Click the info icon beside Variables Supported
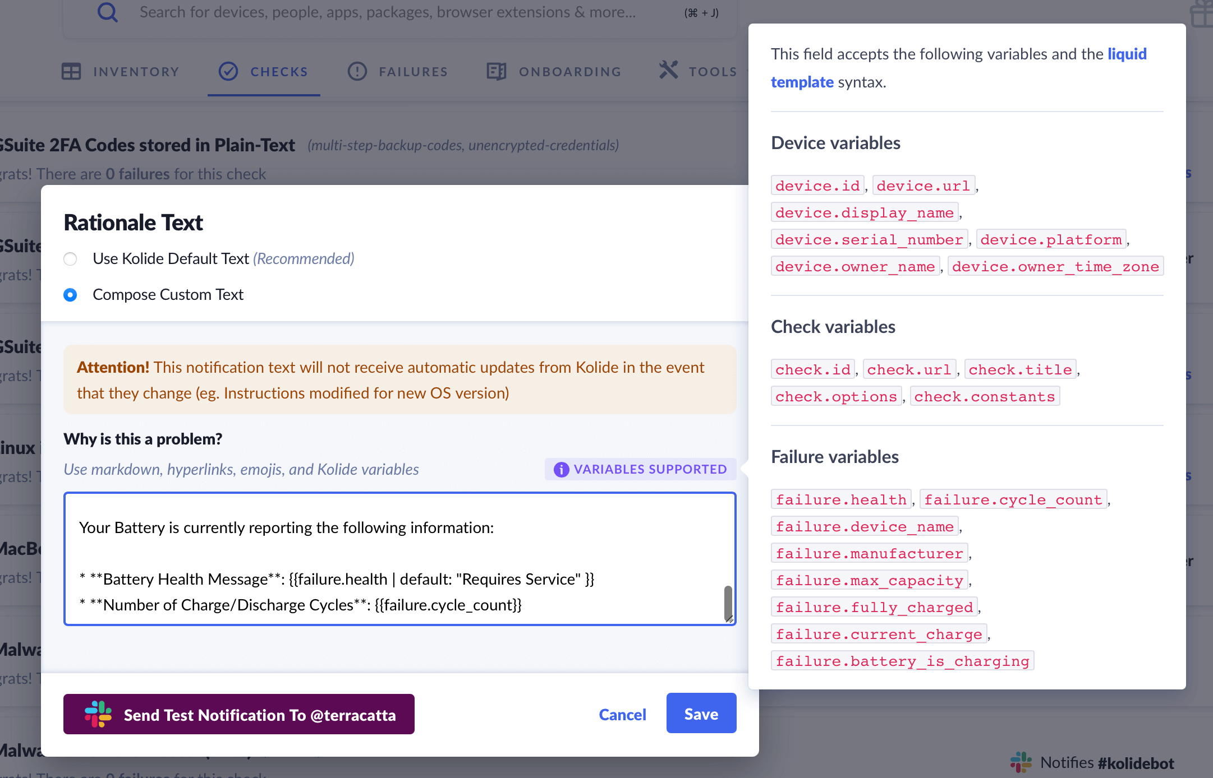The width and height of the screenshot is (1213, 778). pyautogui.click(x=561, y=470)
